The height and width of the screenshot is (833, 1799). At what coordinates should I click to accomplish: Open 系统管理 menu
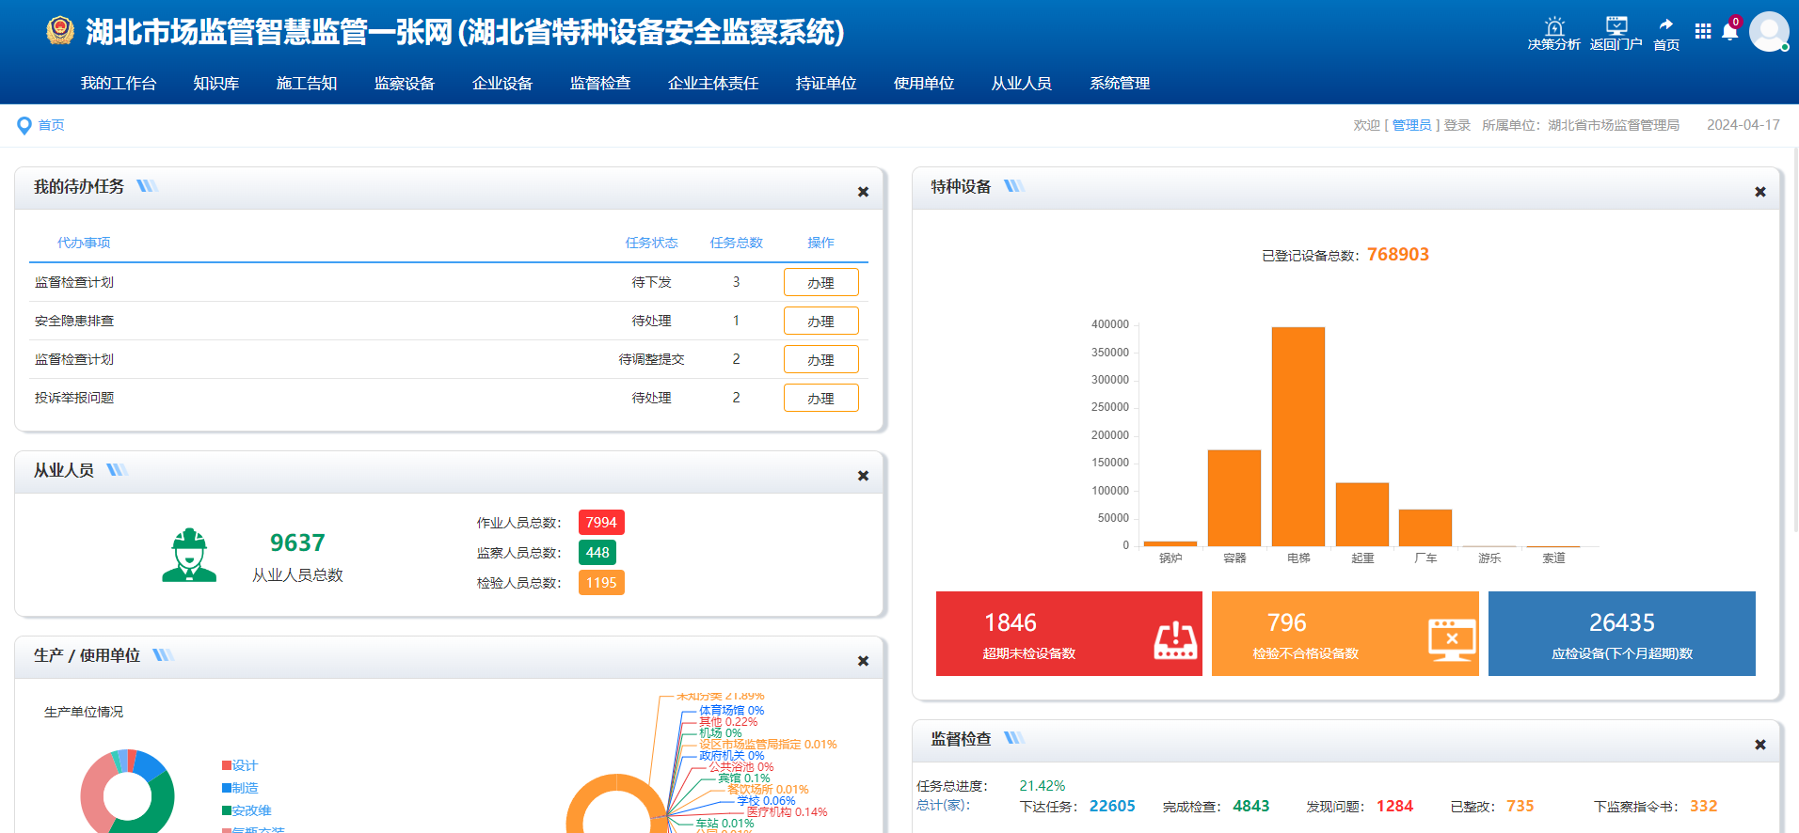[1120, 84]
